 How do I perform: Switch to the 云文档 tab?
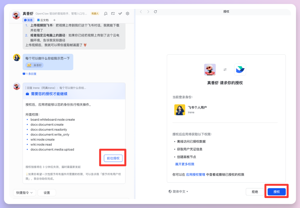43,20
